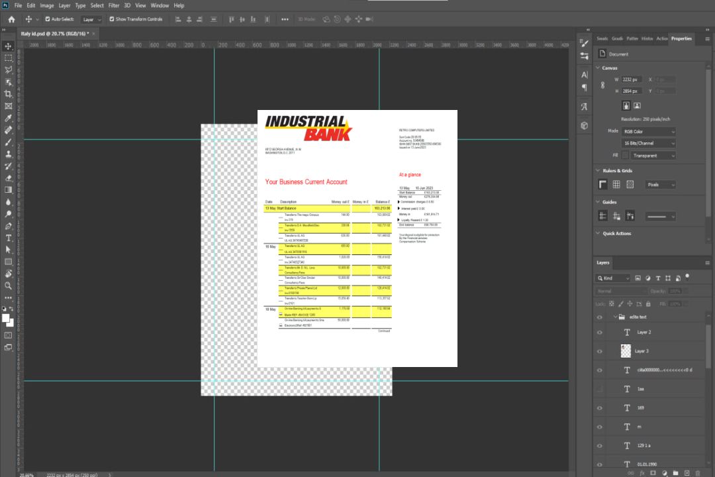Select the Healing Brush tool

pos(8,130)
